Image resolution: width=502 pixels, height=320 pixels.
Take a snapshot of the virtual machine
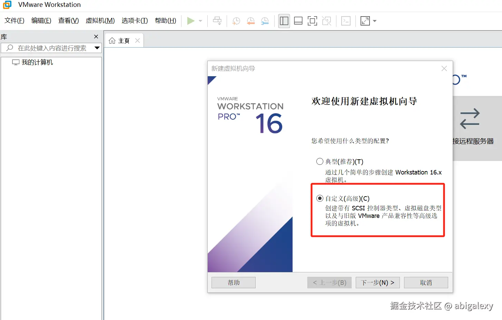pos(236,21)
